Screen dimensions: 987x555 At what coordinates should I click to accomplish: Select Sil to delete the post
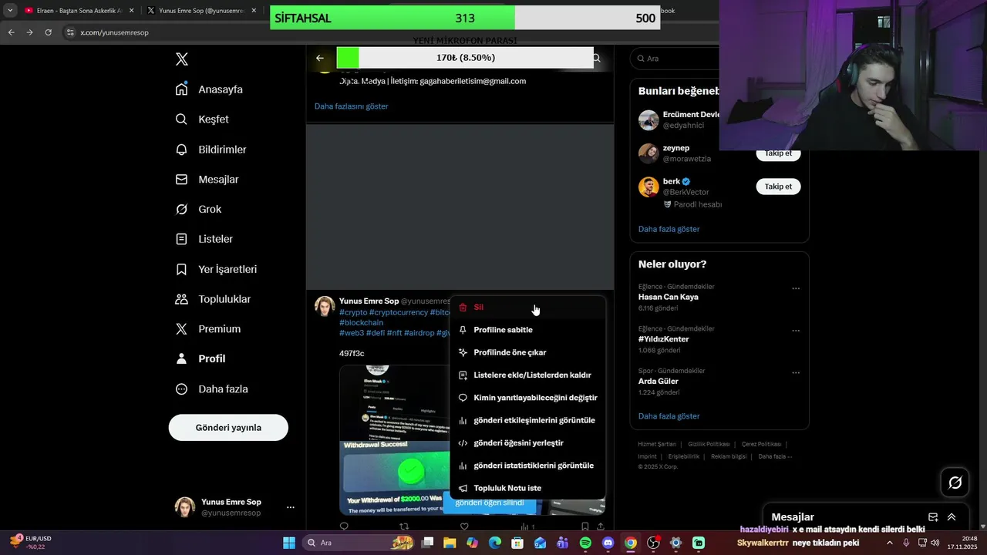[x=528, y=308]
